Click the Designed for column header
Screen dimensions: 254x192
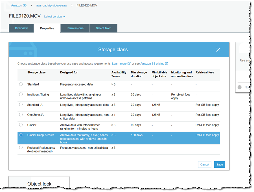[69, 73]
